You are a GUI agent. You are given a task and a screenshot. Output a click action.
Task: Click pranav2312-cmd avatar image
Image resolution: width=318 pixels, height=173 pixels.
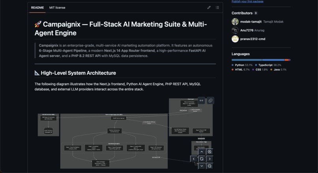click(x=235, y=39)
